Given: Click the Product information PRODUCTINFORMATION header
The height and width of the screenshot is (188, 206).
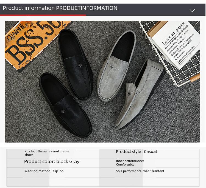Looking at the screenshot, I should pyautogui.click(x=60, y=8).
